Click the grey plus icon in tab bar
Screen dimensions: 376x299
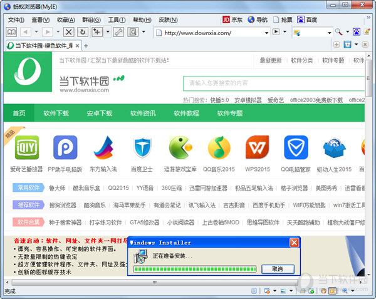(337, 45)
